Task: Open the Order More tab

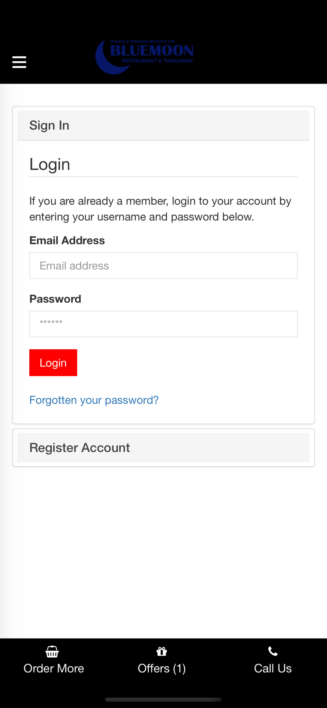Action: [54, 661]
